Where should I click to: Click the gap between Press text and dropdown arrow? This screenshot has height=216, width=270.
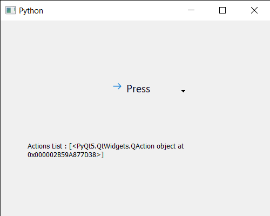tap(165, 89)
